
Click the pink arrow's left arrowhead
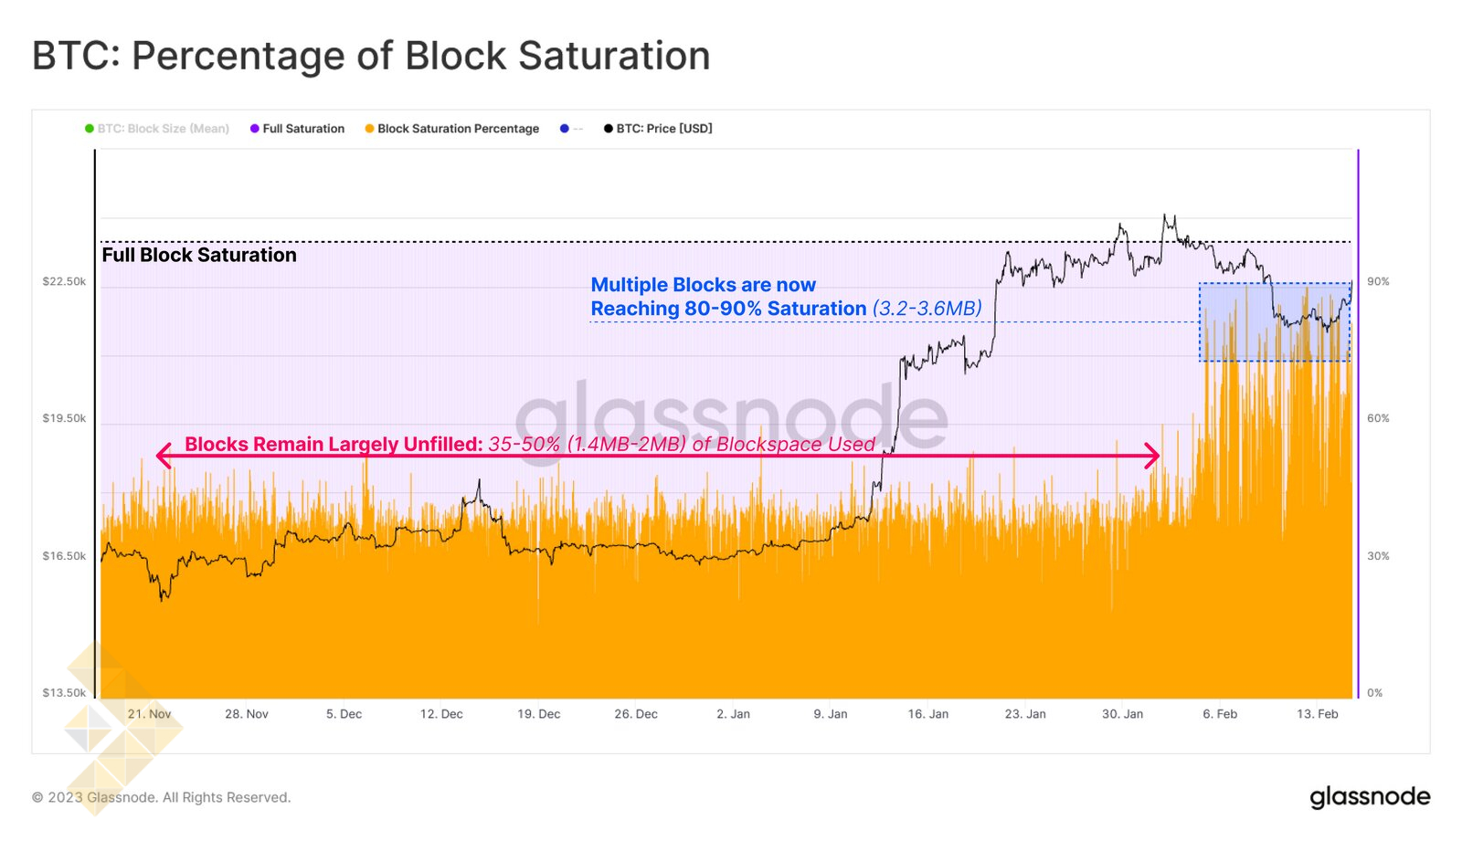[x=164, y=456]
